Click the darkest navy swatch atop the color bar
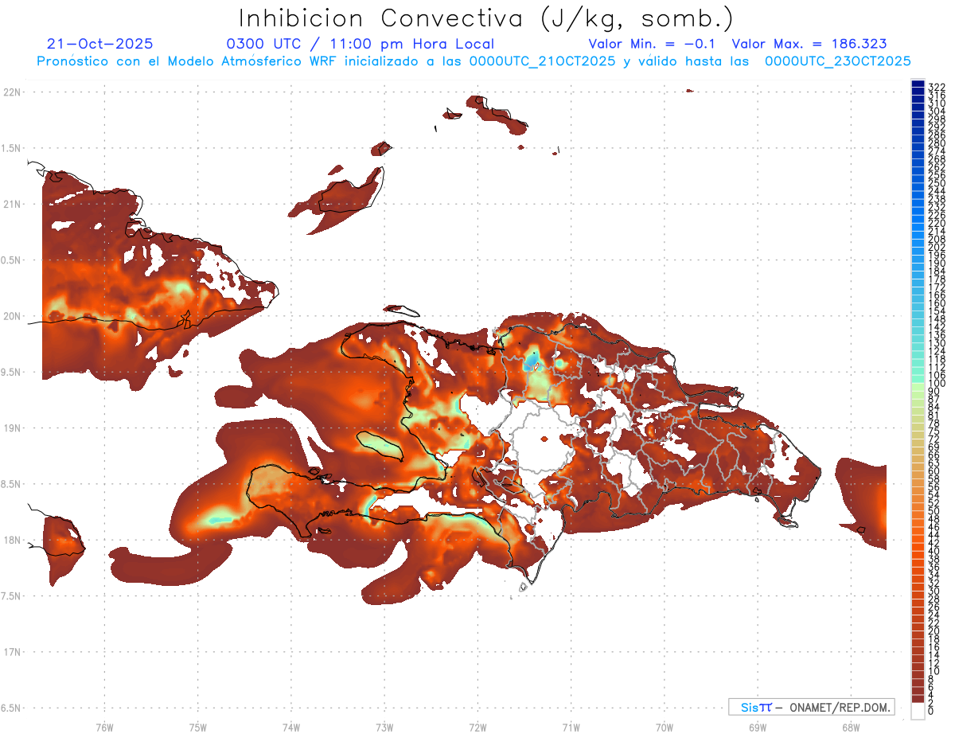This screenshot has height=738, width=955. 918,84
